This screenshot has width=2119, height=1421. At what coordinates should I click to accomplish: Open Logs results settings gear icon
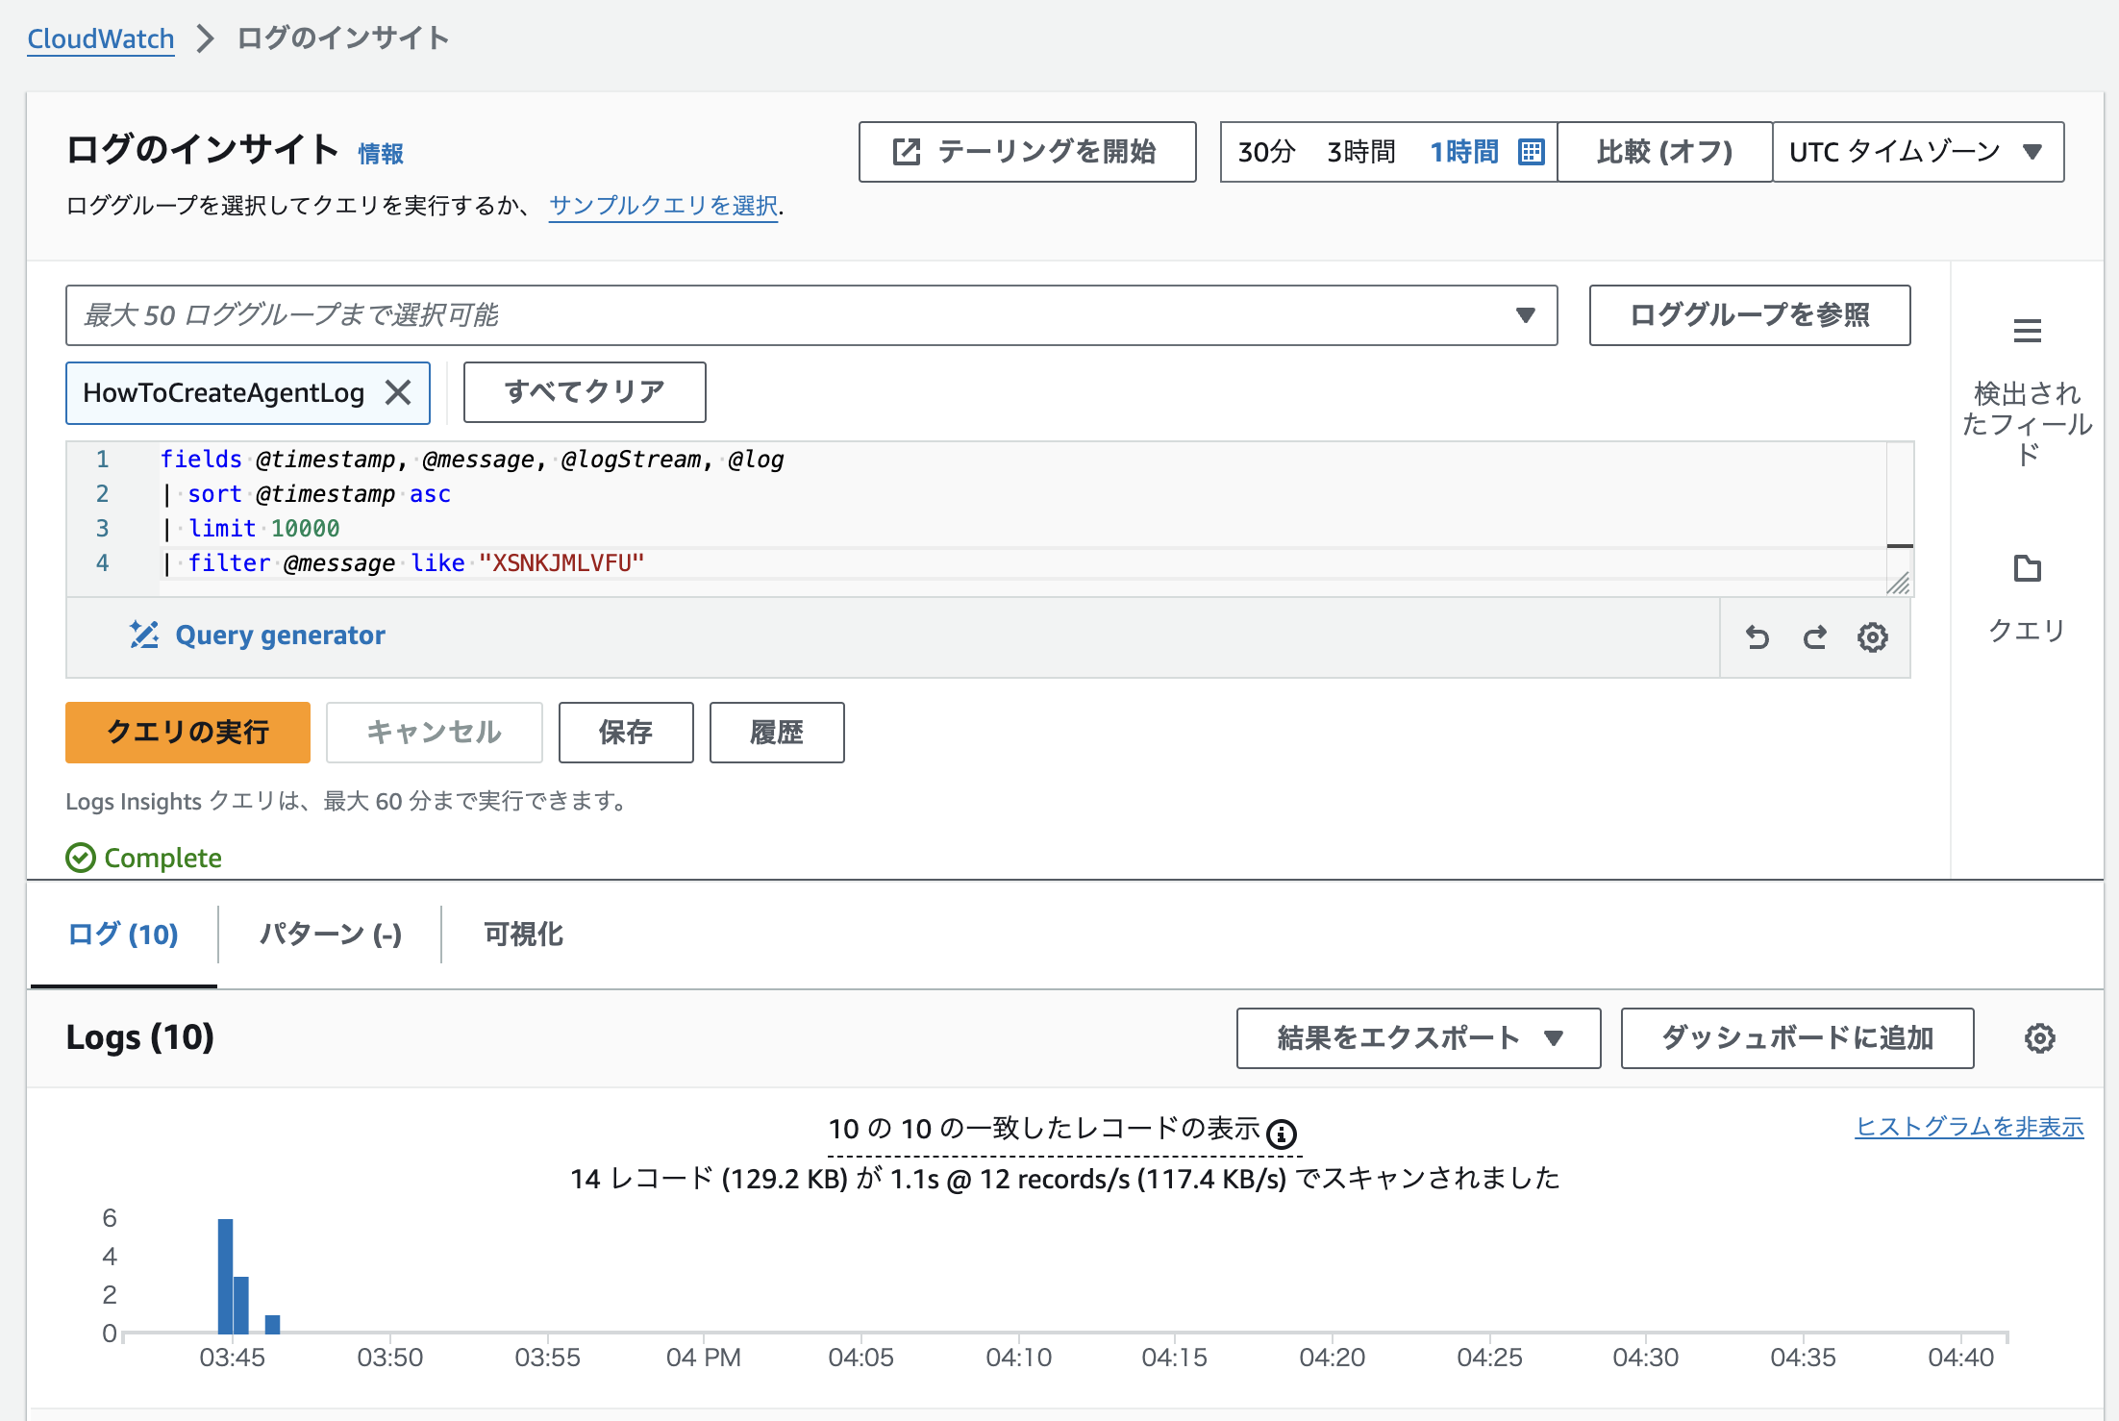click(x=2039, y=1038)
